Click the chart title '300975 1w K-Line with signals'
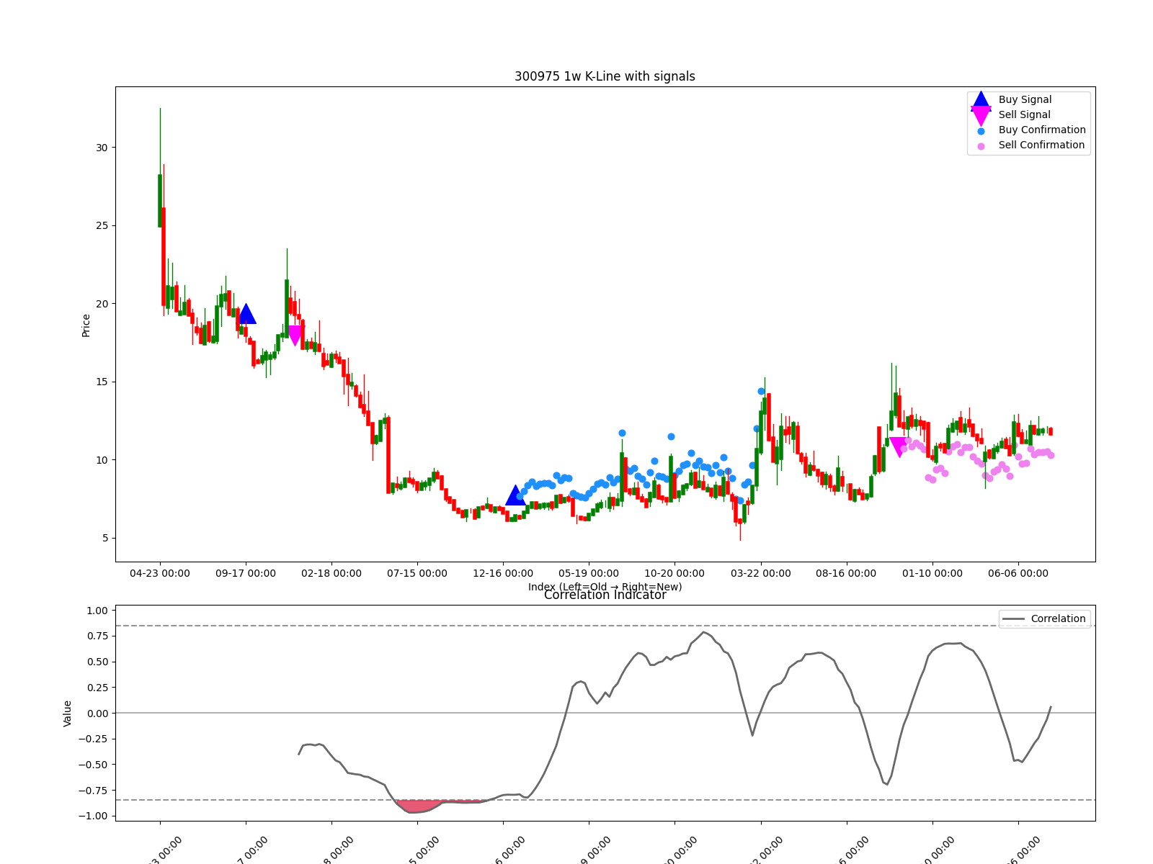This screenshot has height=864, width=1153. point(605,76)
